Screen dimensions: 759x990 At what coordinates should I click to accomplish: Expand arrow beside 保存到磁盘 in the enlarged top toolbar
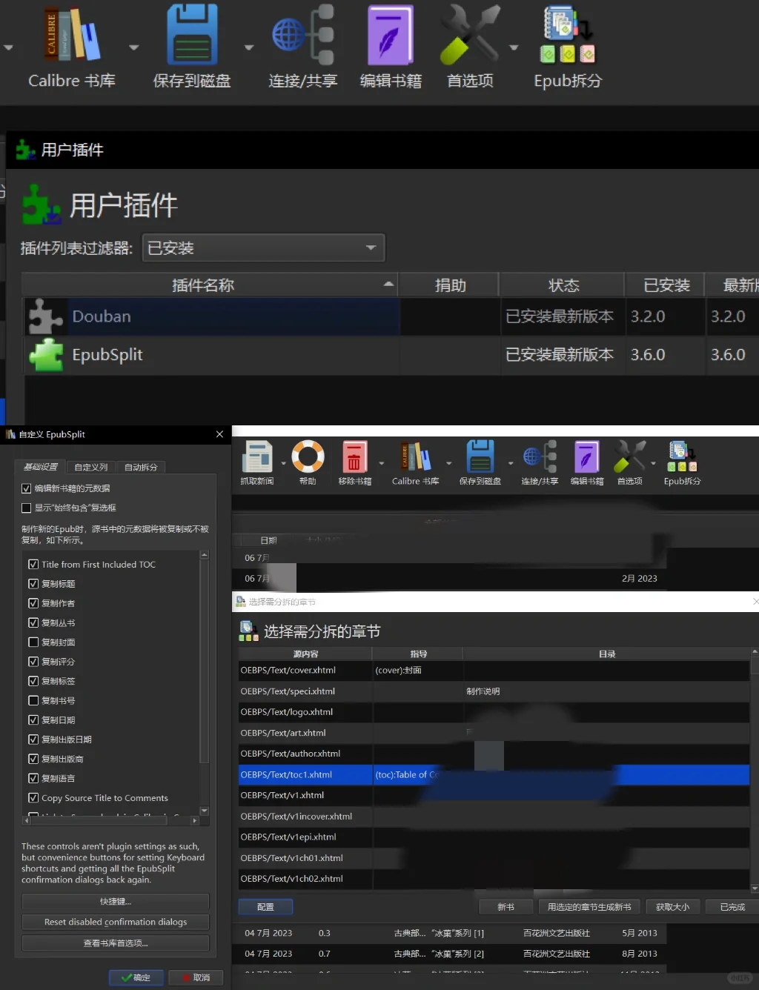click(x=249, y=48)
